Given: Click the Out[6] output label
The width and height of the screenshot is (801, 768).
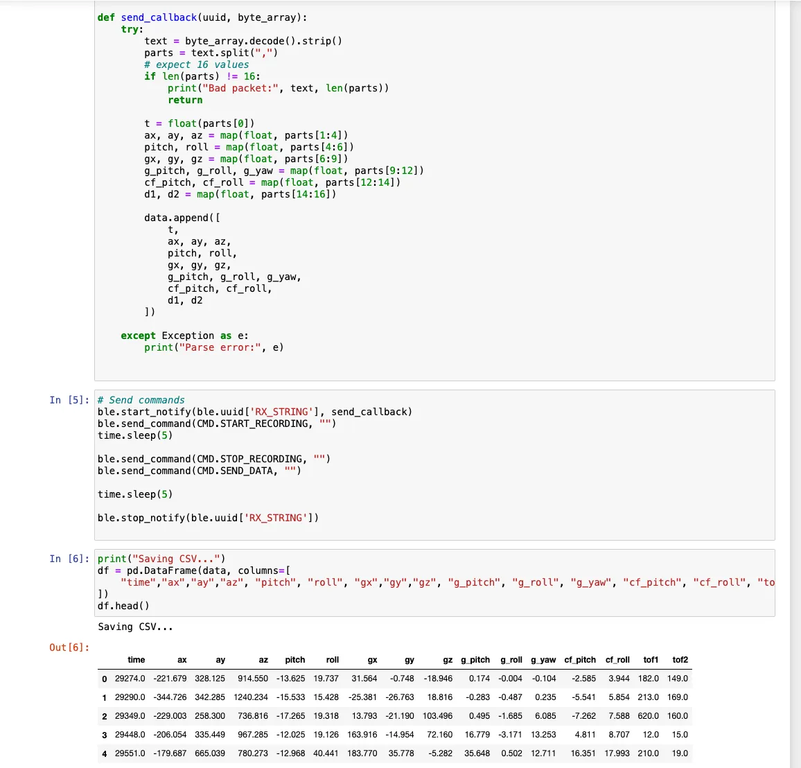Looking at the screenshot, I should (x=67, y=648).
